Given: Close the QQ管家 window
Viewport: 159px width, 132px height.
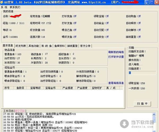Looking at the screenshot, I should click(x=157, y=2).
